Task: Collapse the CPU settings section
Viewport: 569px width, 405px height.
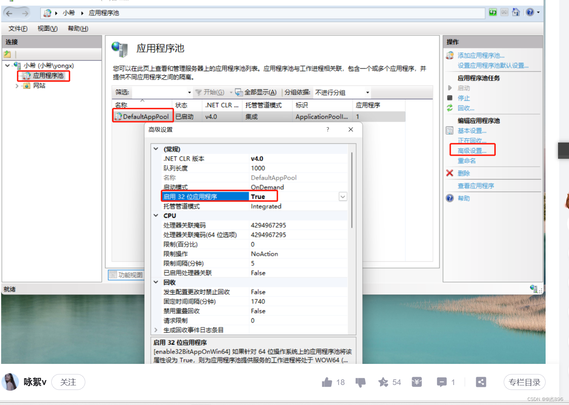Action: point(156,215)
